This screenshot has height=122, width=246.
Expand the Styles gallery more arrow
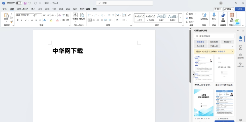click(180, 18)
